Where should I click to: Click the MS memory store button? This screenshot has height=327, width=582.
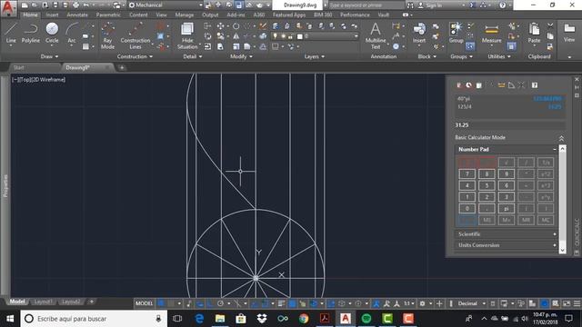click(x=487, y=220)
